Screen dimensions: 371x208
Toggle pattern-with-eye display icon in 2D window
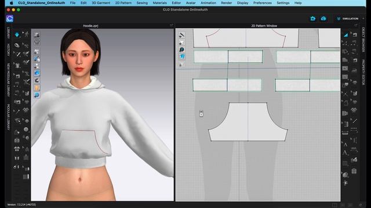coord(181,42)
